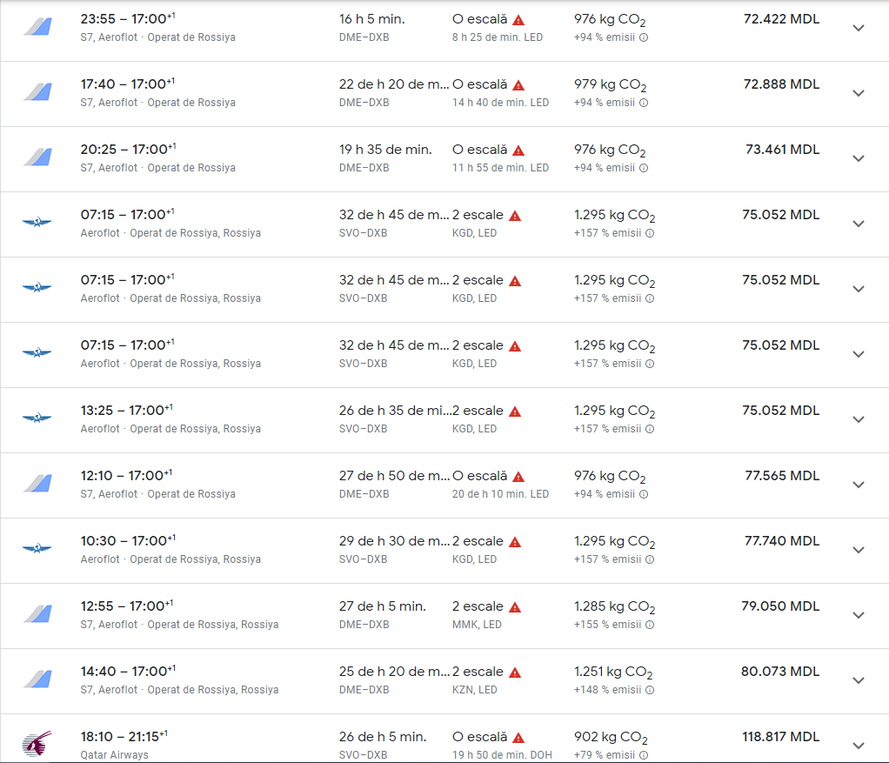Click warning icon beside MMK, LED stopover
This screenshot has width=889, height=763.
515,607
